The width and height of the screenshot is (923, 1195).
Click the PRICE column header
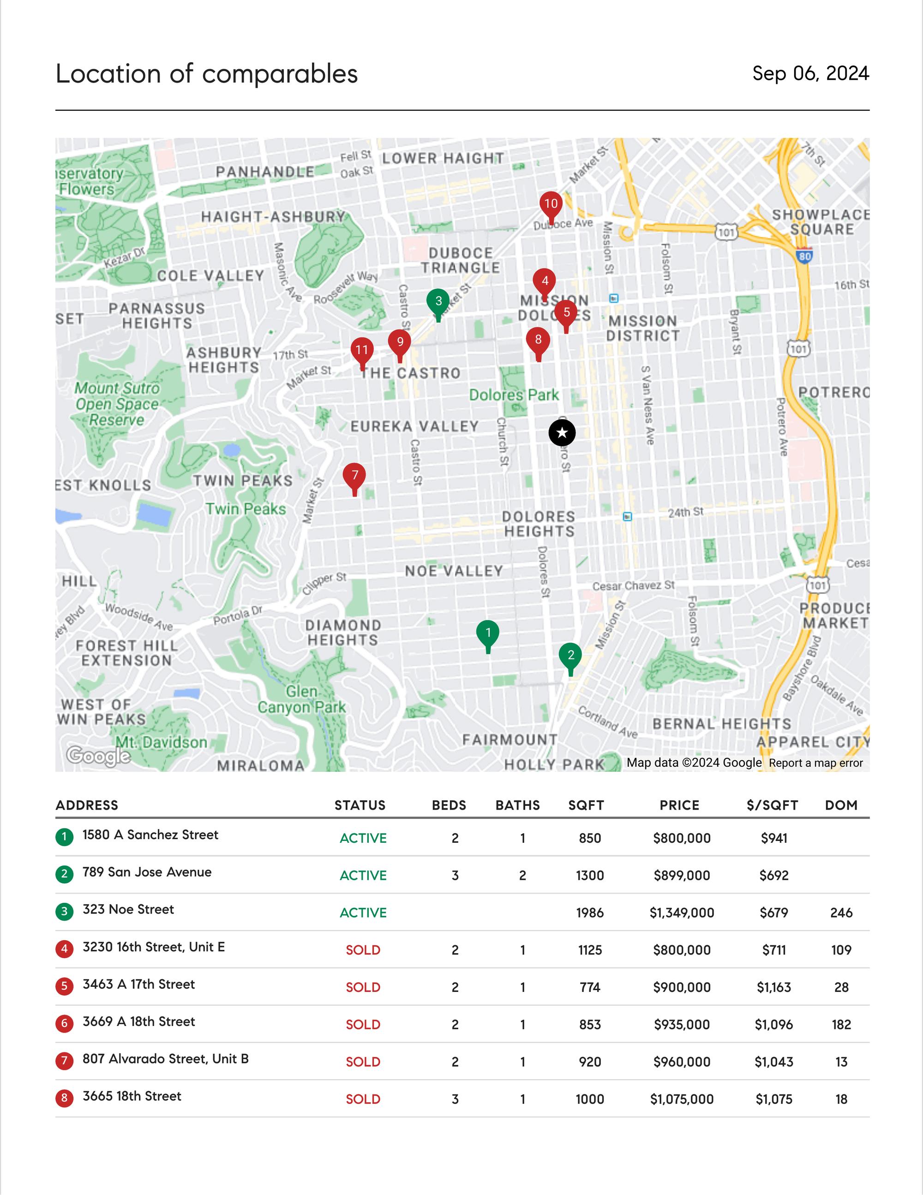click(x=679, y=805)
